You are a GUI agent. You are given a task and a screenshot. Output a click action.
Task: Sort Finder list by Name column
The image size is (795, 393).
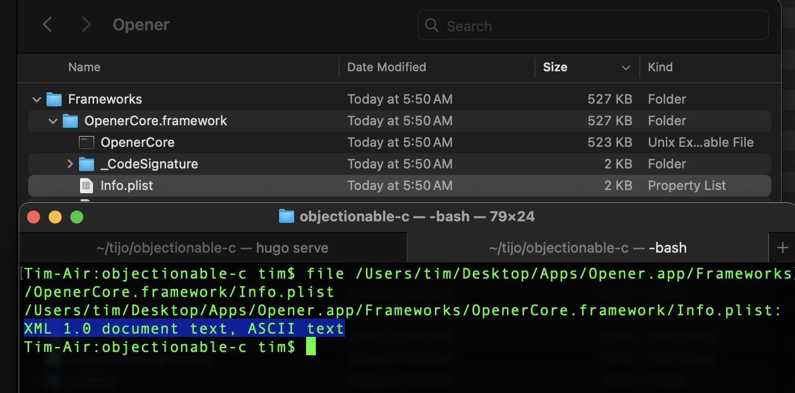[84, 67]
